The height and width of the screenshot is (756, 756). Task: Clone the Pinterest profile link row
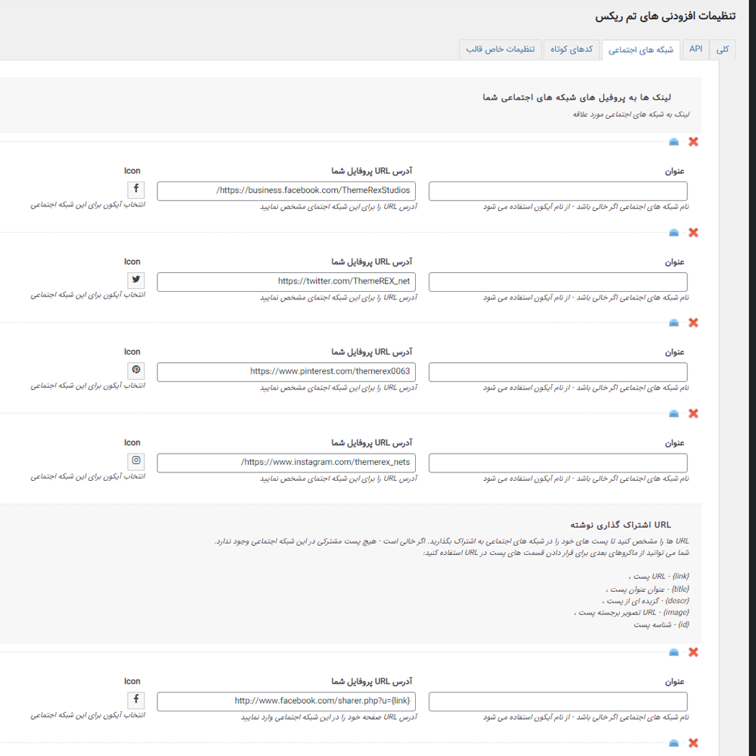point(674,323)
